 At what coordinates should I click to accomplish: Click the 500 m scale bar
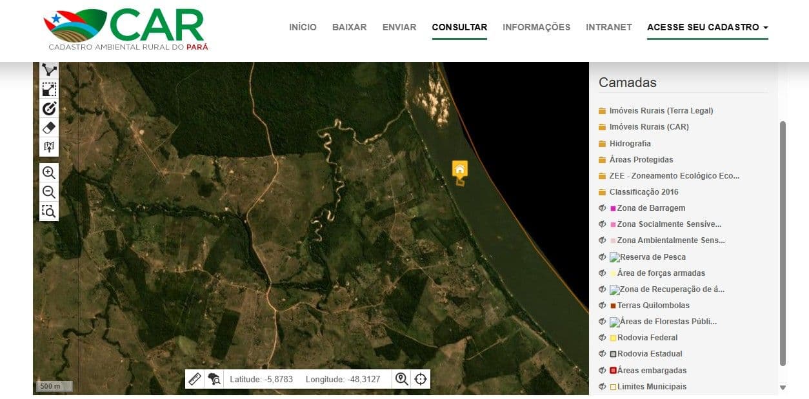point(54,387)
